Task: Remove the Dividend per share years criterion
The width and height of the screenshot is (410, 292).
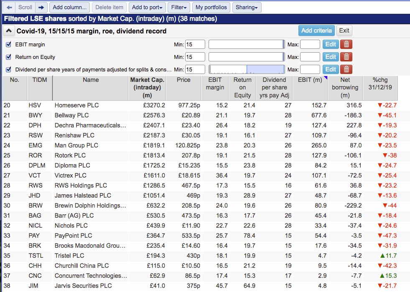Action: tap(346, 69)
